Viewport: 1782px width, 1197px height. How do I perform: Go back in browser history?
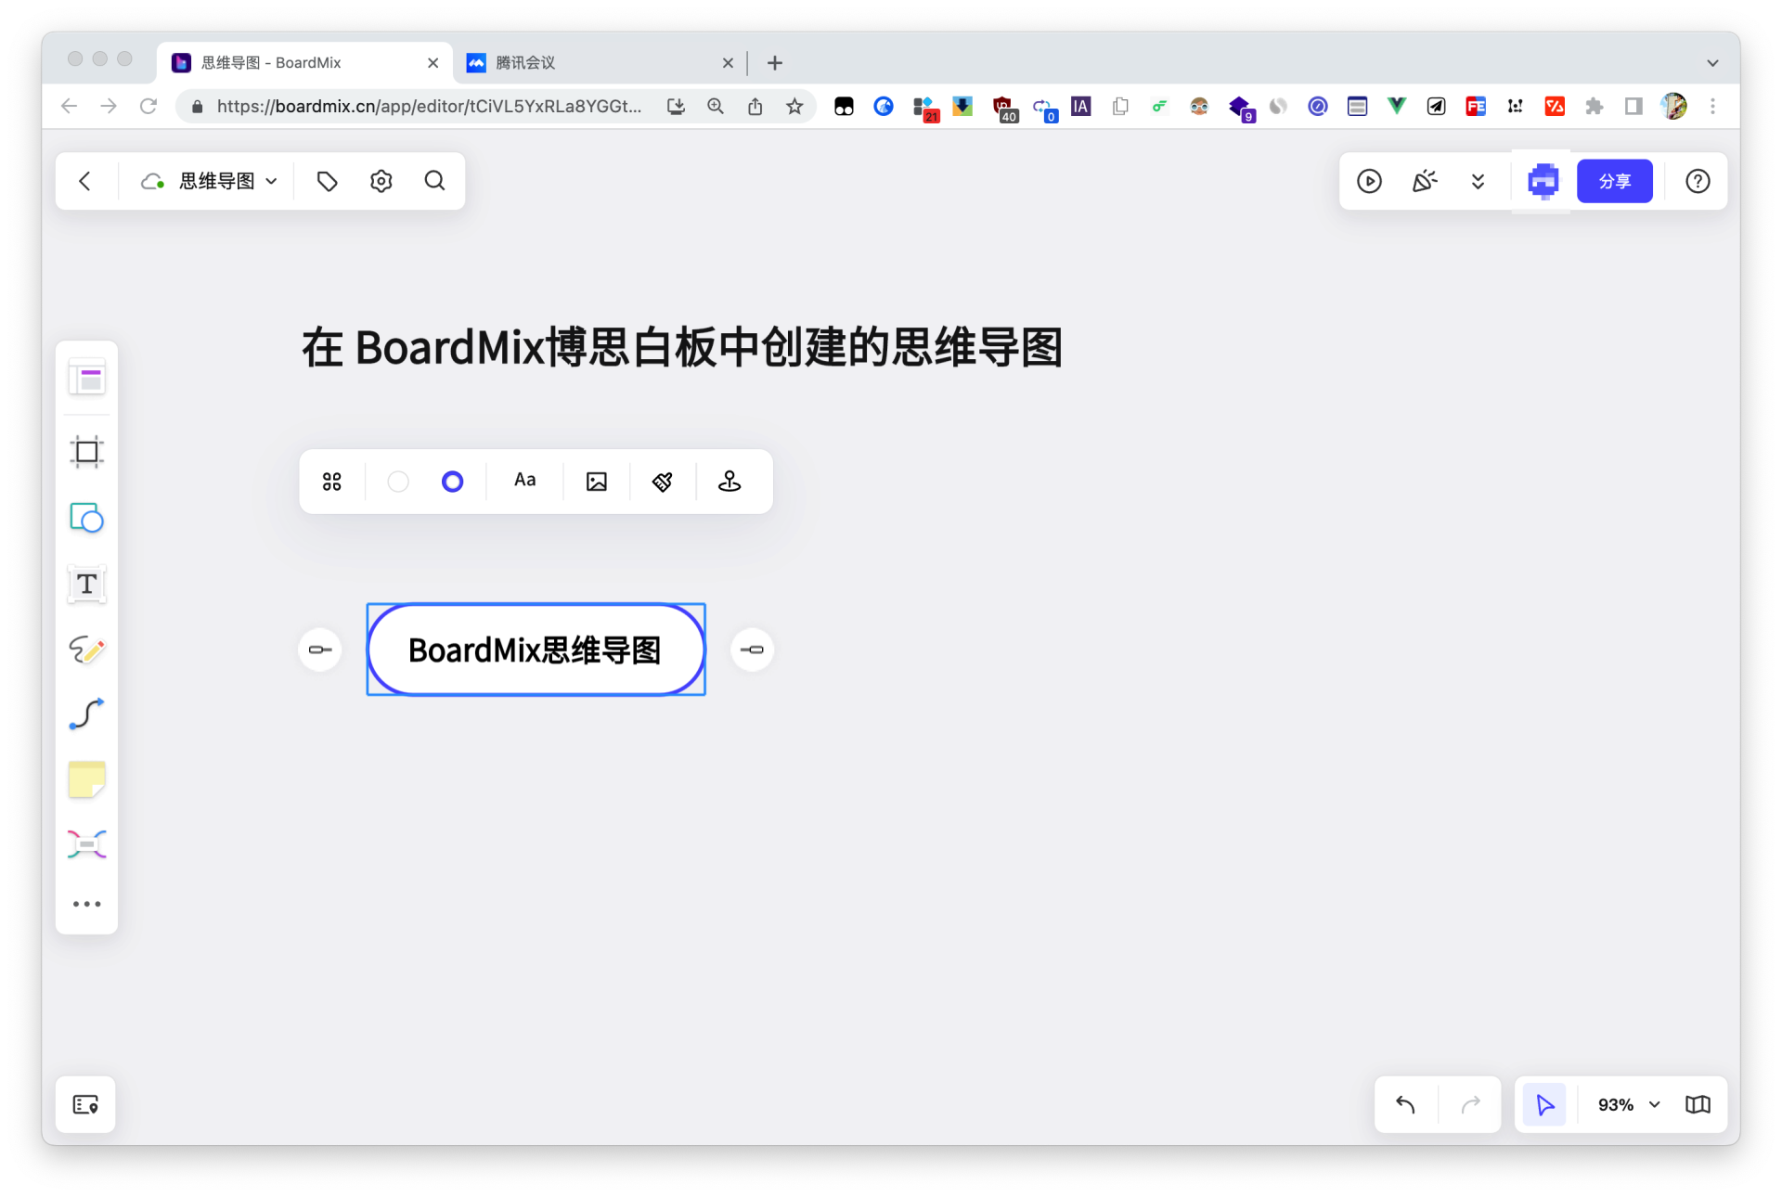point(69,107)
